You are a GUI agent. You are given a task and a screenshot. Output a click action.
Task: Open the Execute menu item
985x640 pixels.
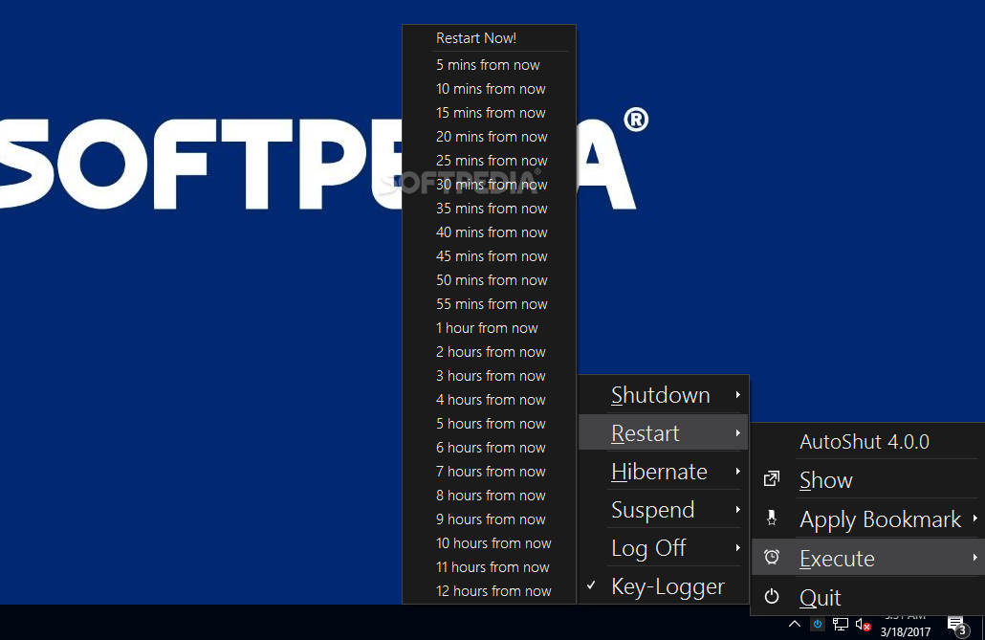pyautogui.click(x=868, y=558)
